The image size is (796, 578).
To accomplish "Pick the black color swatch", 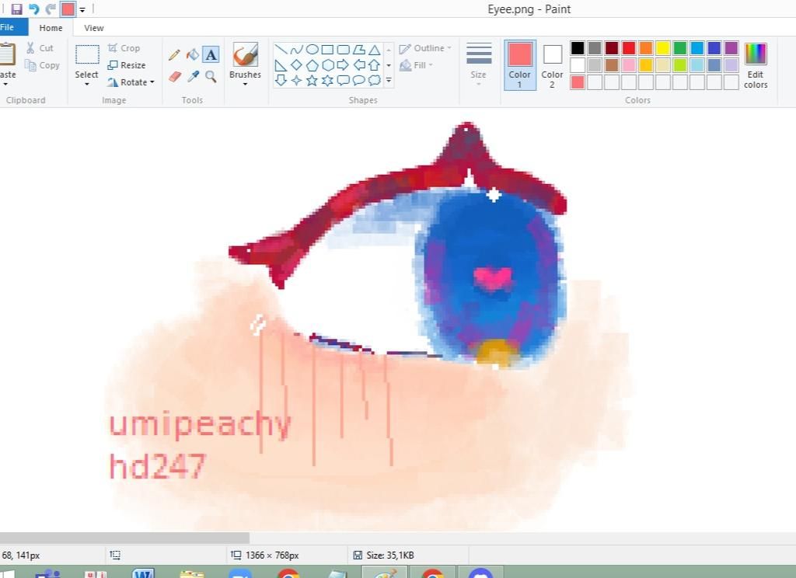I will pos(578,48).
